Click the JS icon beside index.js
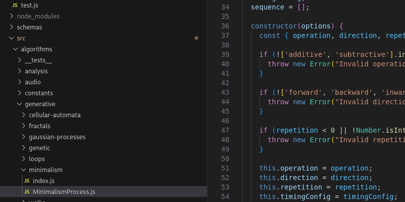Viewport: 405px width, 202px height. (x=27, y=181)
